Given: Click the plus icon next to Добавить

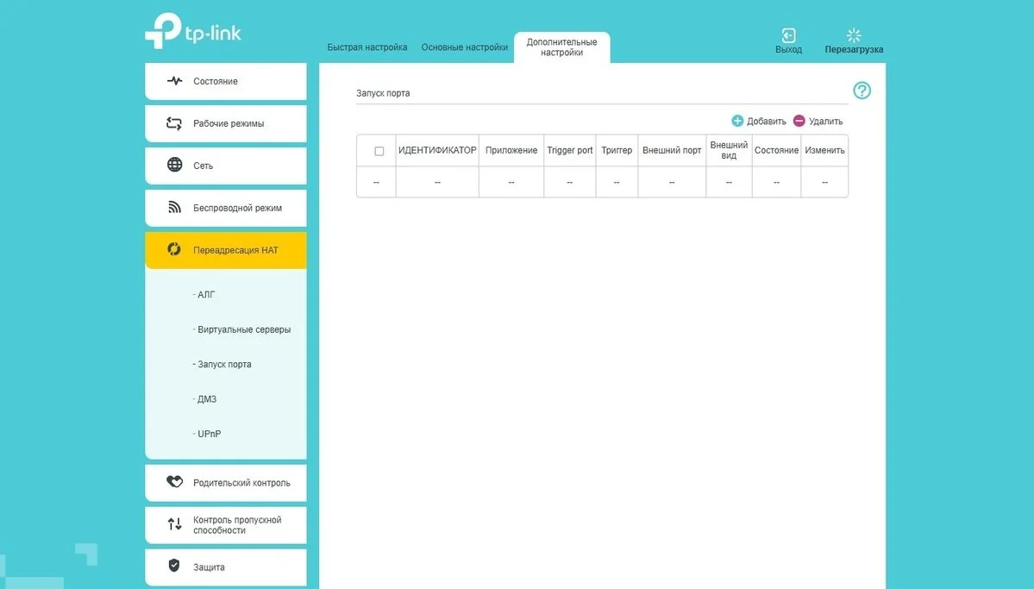Looking at the screenshot, I should (737, 121).
